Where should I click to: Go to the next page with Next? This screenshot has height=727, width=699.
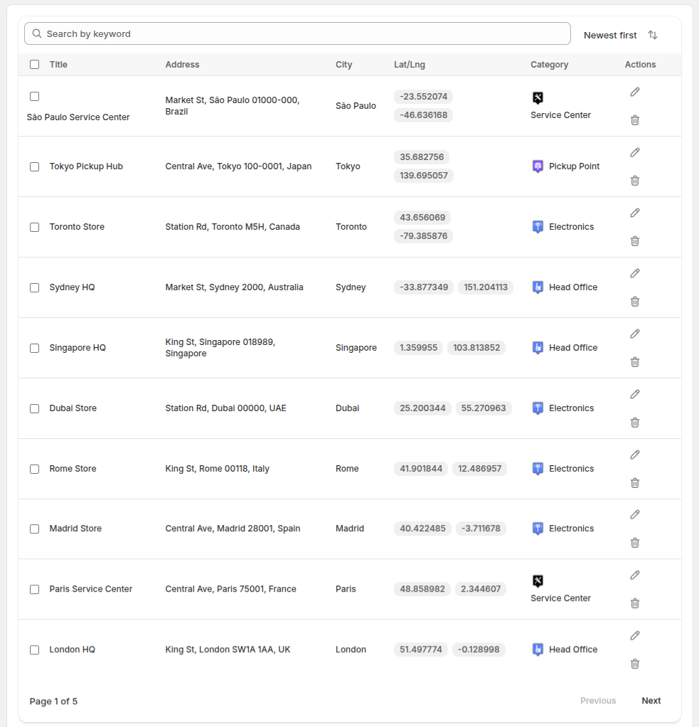point(651,701)
